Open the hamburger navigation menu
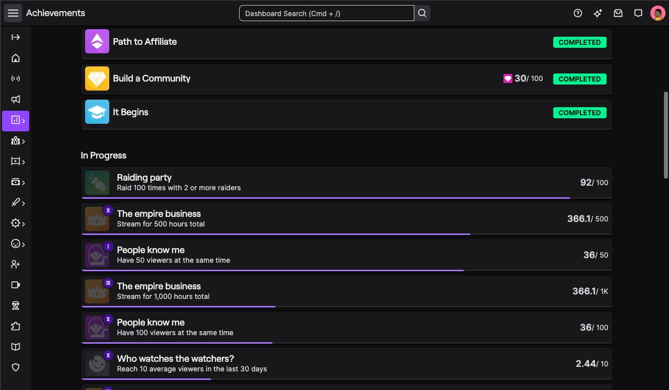Screen dimensions: 669x390 pyautogui.click(x=13, y=13)
